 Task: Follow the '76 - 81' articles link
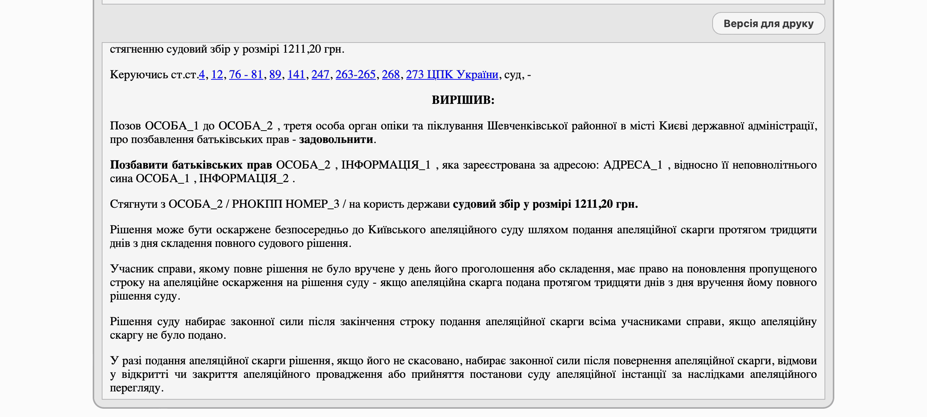click(x=246, y=75)
